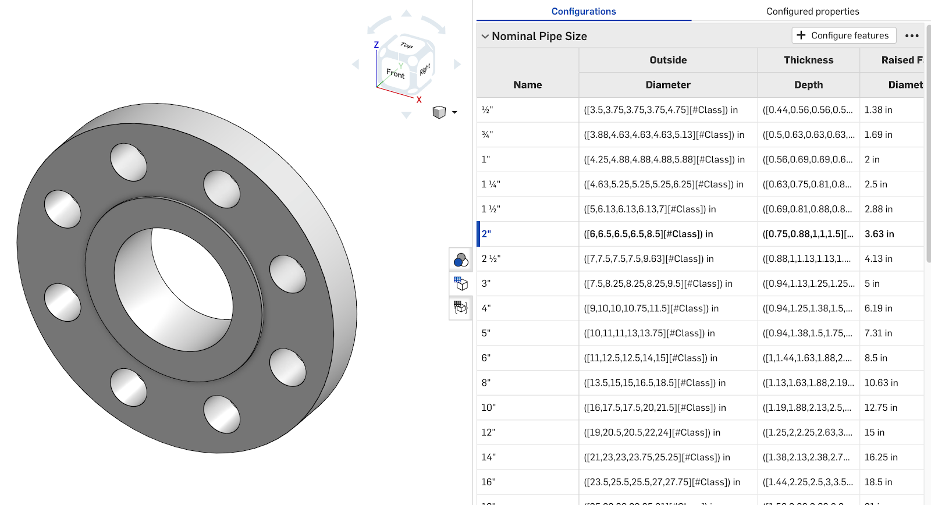Rotate view with up arrow above view cube
This screenshot has width=931, height=505.
pos(406,13)
